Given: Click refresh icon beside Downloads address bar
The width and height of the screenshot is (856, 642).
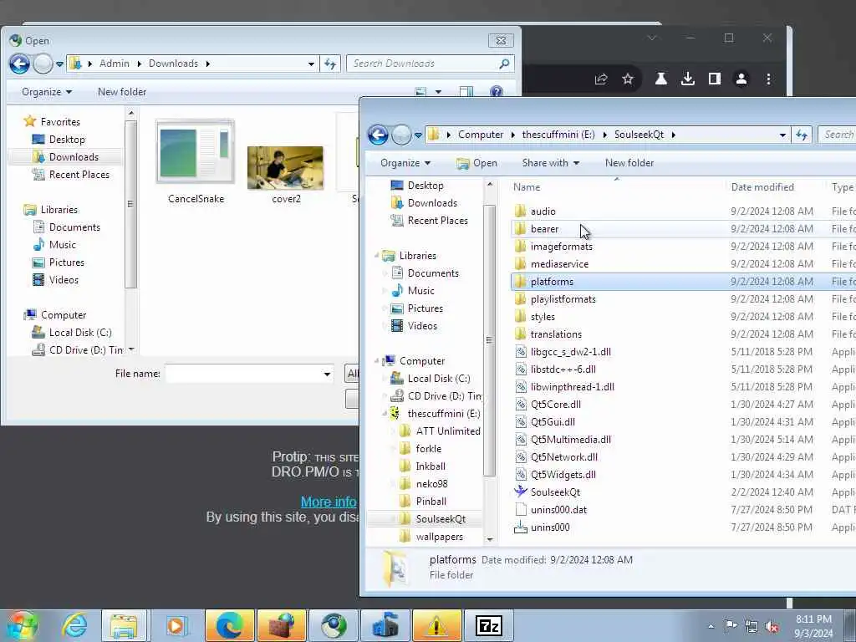Looking at the screenshot, I should 330,64.
